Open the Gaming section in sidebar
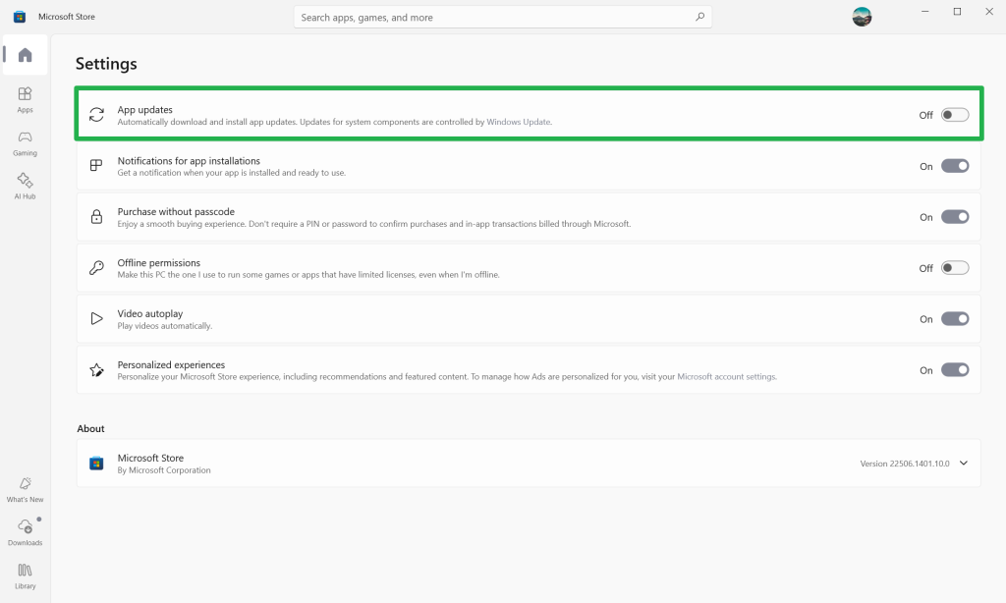 point(25,143)
